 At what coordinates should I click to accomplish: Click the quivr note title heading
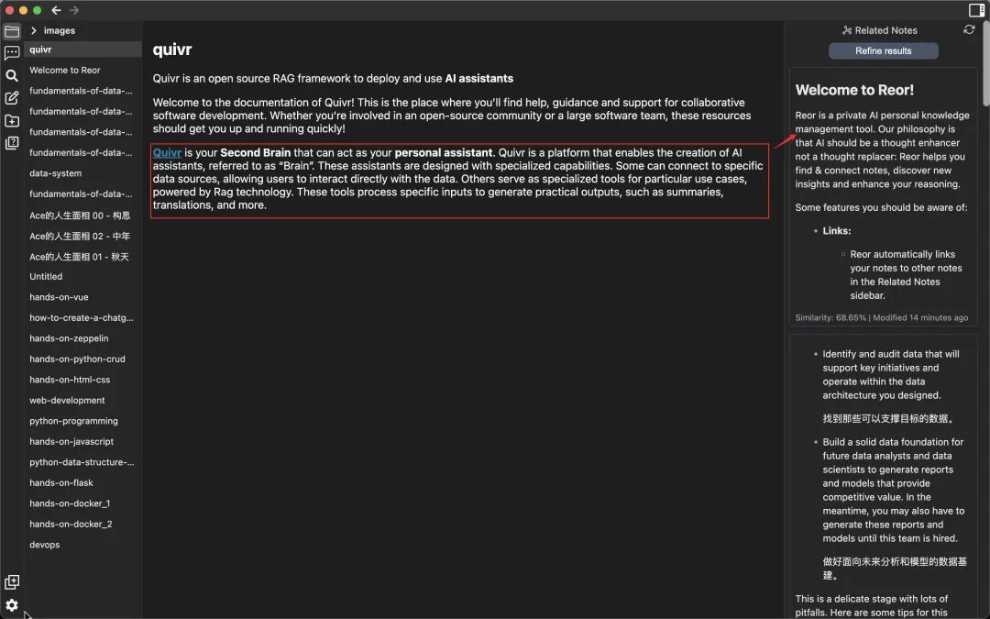171,50
